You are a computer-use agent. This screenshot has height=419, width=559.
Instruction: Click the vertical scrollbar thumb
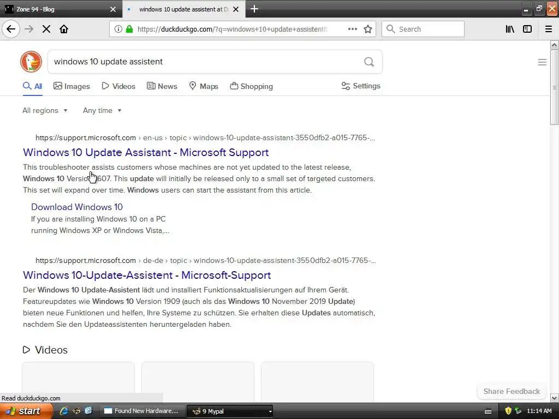554,87
